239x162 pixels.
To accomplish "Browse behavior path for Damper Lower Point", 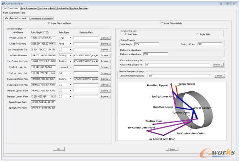I will click(105, 97).
